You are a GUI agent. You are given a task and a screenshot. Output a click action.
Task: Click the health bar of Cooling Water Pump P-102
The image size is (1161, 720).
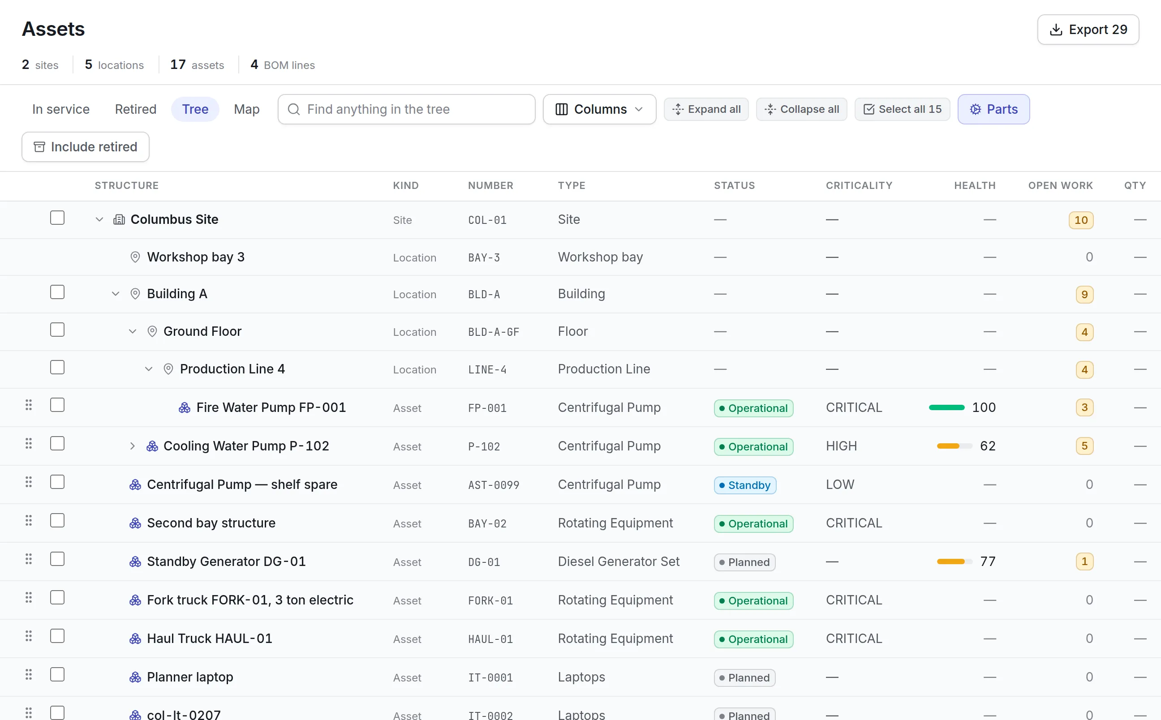pyautogui.click(x=955, y=446)
